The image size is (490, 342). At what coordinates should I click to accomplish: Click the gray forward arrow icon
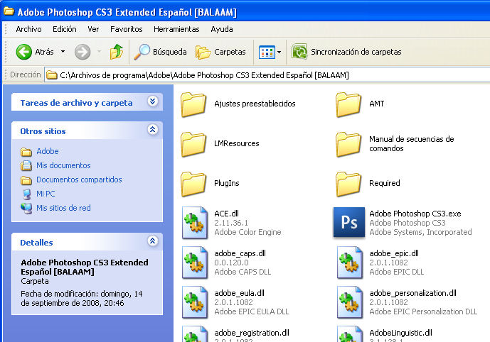[x=82, y=52]
